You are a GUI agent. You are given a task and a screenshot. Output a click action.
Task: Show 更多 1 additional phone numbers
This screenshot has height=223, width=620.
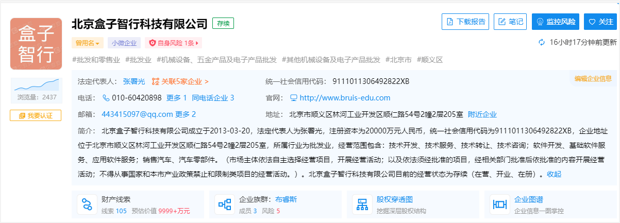point(177,98)
